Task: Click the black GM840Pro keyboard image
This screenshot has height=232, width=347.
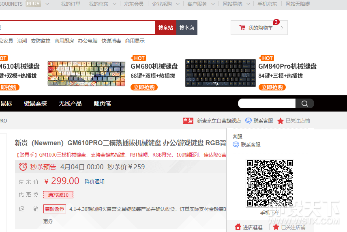Action: point(221,73)
